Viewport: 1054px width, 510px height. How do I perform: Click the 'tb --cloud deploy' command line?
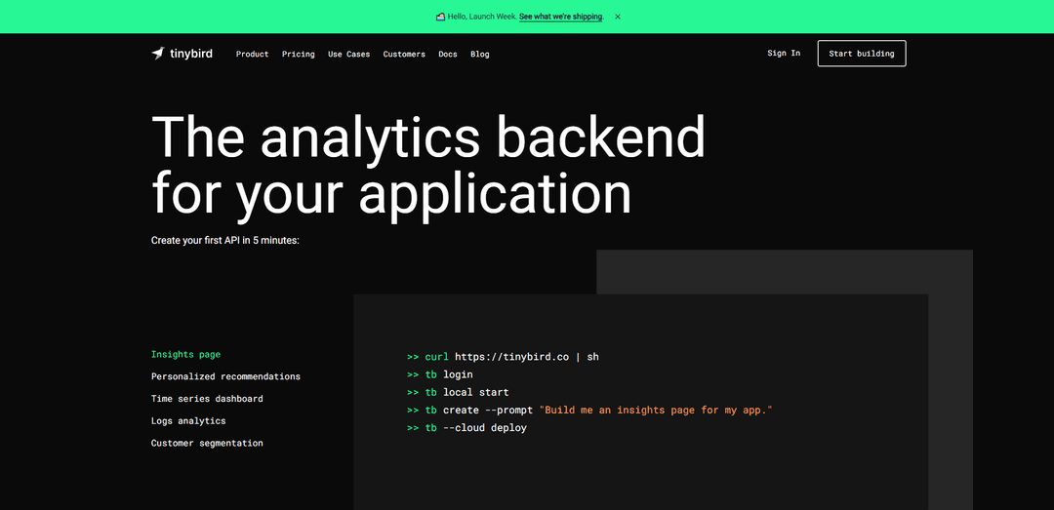pyautogui.click(x=466, y=428)
